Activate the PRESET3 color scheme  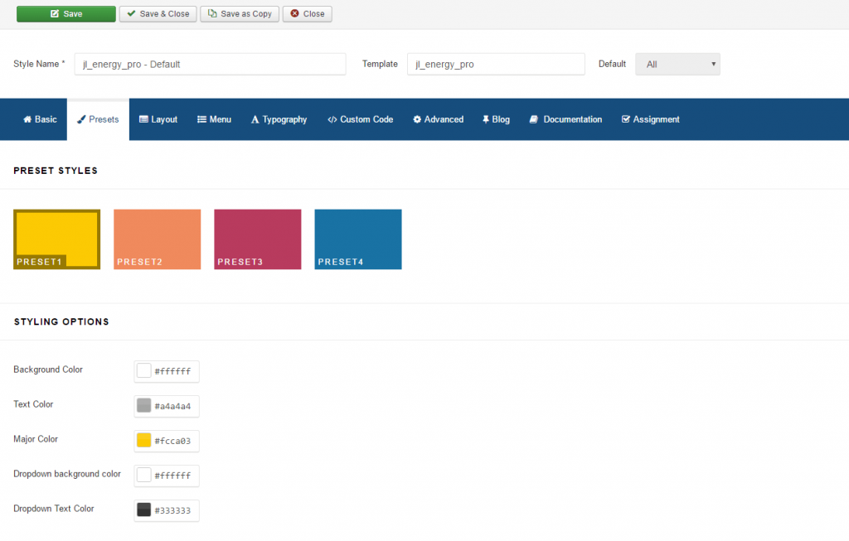(x=257, y=239)
